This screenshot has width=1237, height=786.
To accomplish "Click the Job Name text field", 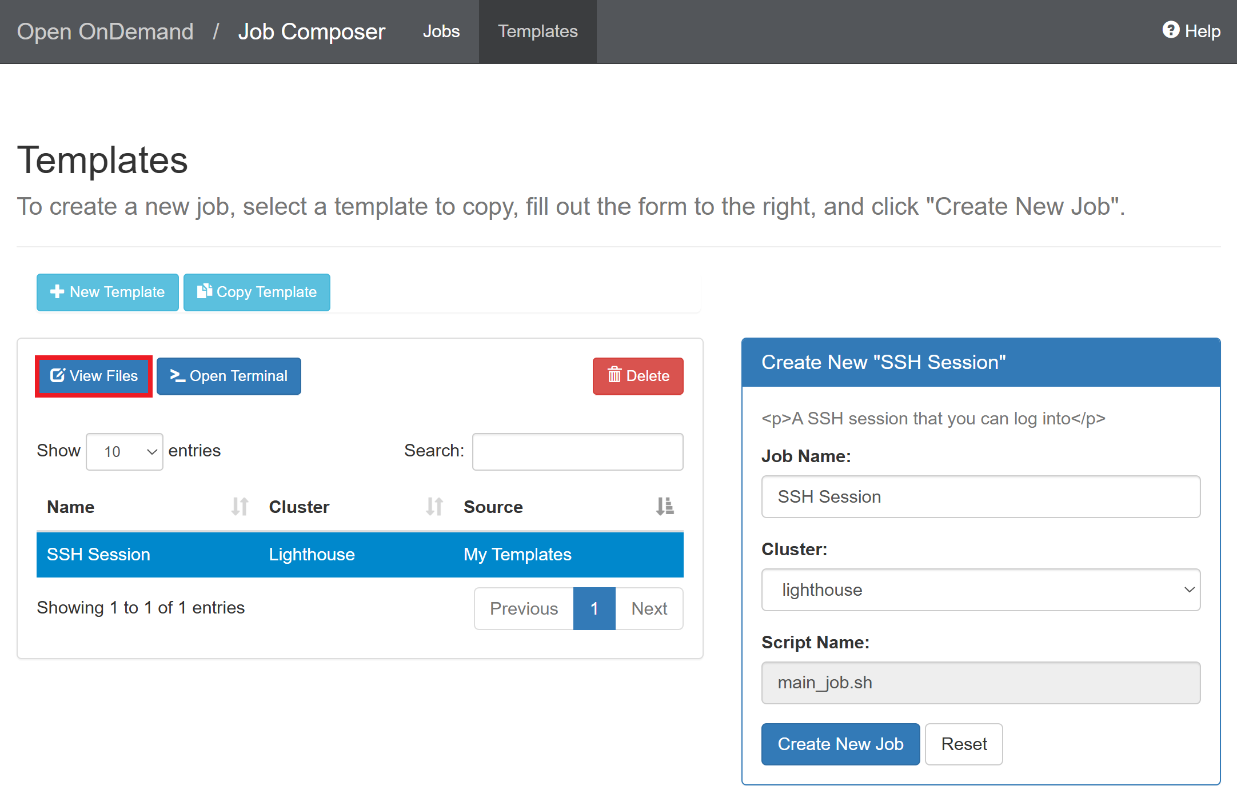I will (980, 496).
